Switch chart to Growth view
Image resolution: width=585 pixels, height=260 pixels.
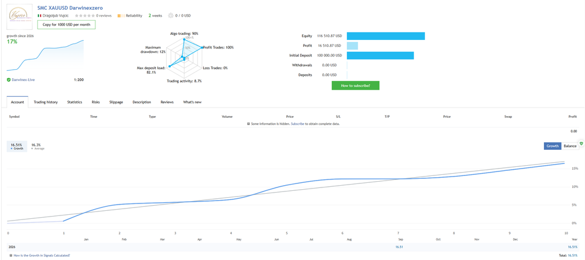[x=552, y=146]
